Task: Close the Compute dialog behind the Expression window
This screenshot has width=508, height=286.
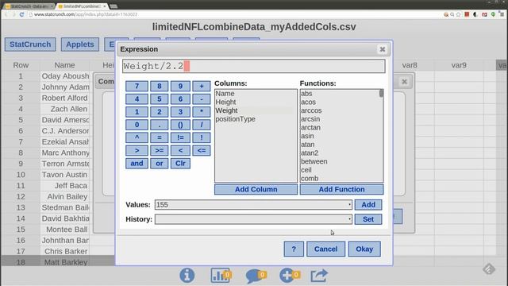Action: (x=404, y=82)
